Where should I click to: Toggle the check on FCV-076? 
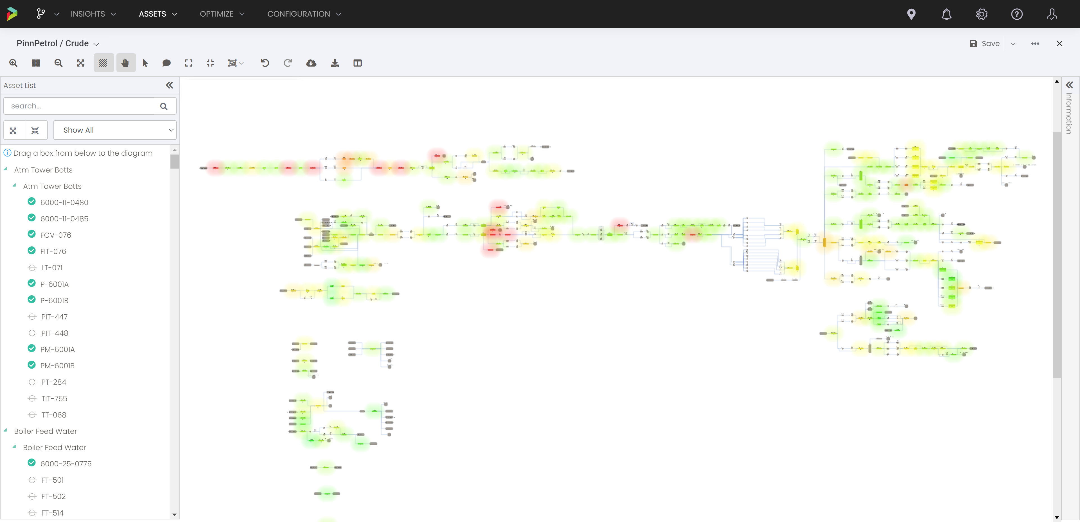(31, 234)
